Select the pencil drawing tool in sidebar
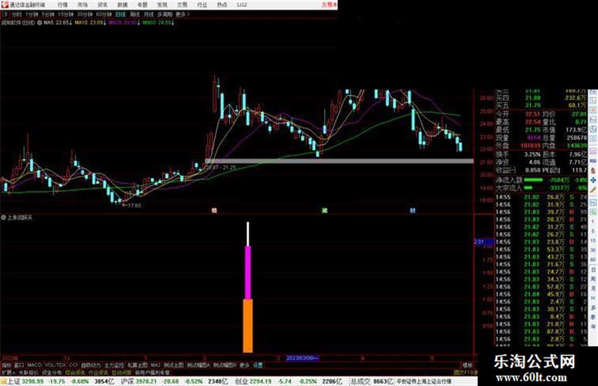The width and height of the screenshot is (598, 386). point(593,190)
